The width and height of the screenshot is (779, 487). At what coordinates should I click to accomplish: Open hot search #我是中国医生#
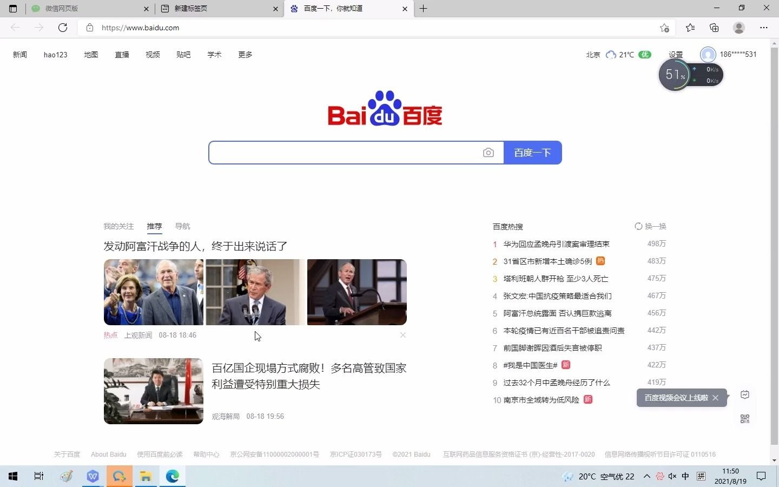tap(530, 365)
